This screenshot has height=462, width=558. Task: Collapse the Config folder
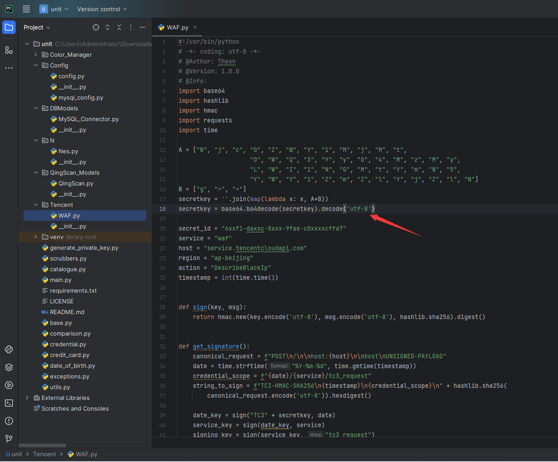tap(36, 65)
